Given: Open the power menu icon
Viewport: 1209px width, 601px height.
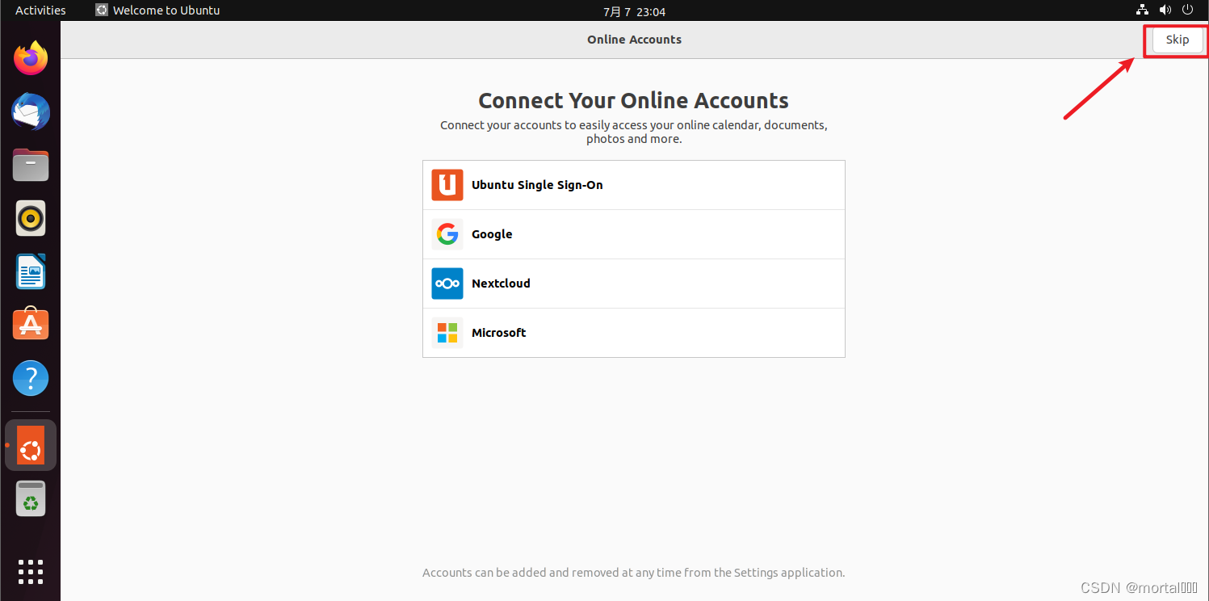Looking at the screenshot, I should (1187, 11).
